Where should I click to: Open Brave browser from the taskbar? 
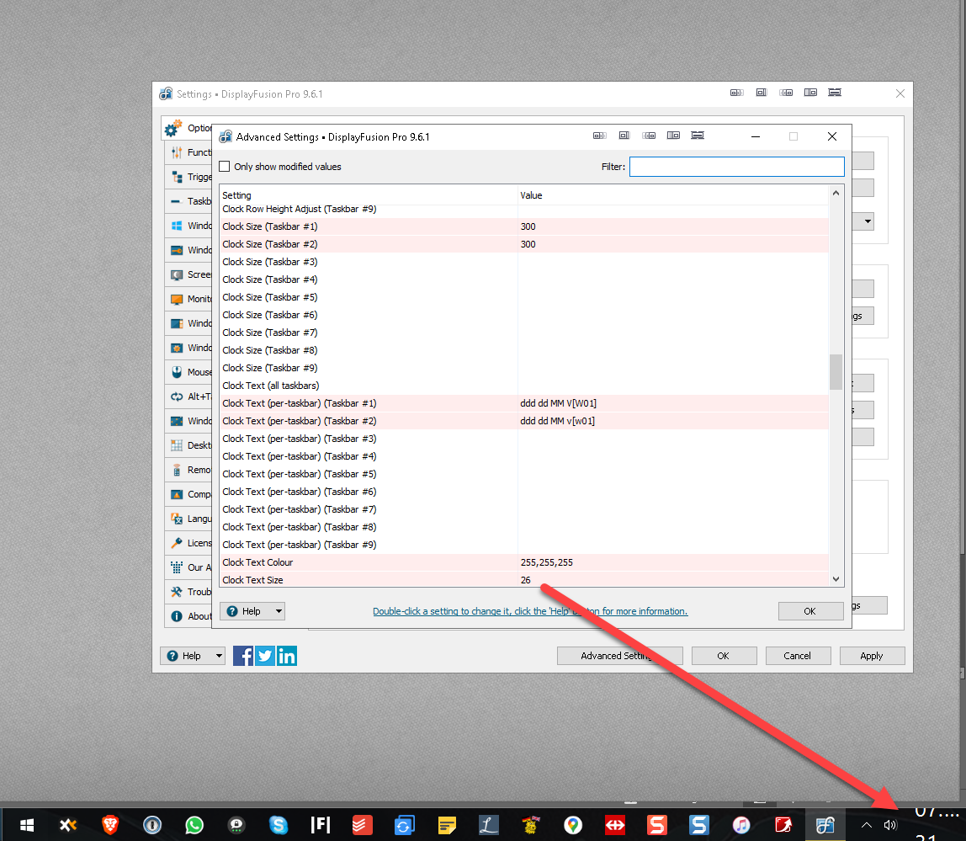point(110,825)
